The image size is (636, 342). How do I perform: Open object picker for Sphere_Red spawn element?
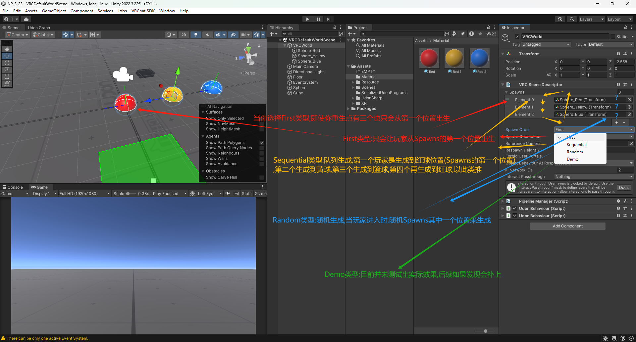click(x=629, y=100)
